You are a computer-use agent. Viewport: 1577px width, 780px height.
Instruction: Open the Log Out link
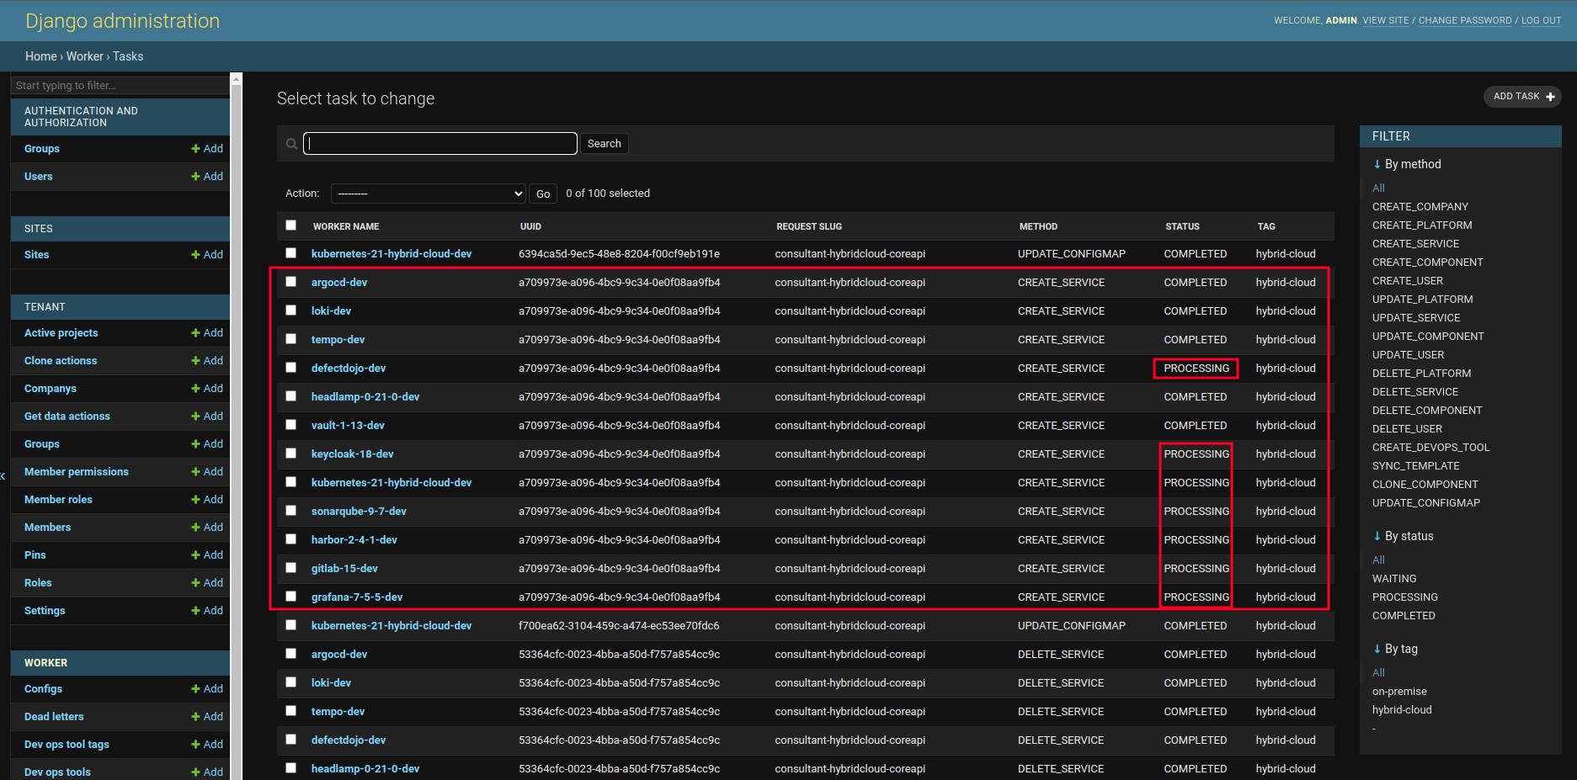click(1541, 21)
